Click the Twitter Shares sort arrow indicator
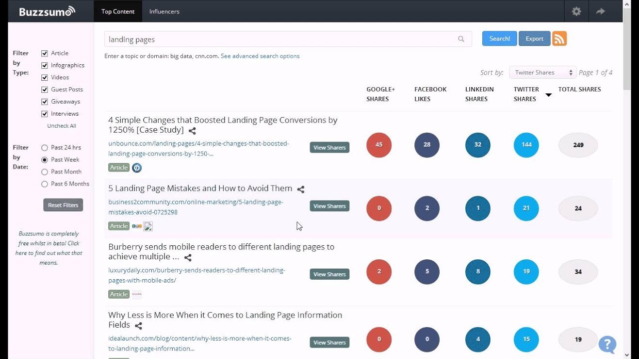639x359 pixels. (x=548, y=95)
